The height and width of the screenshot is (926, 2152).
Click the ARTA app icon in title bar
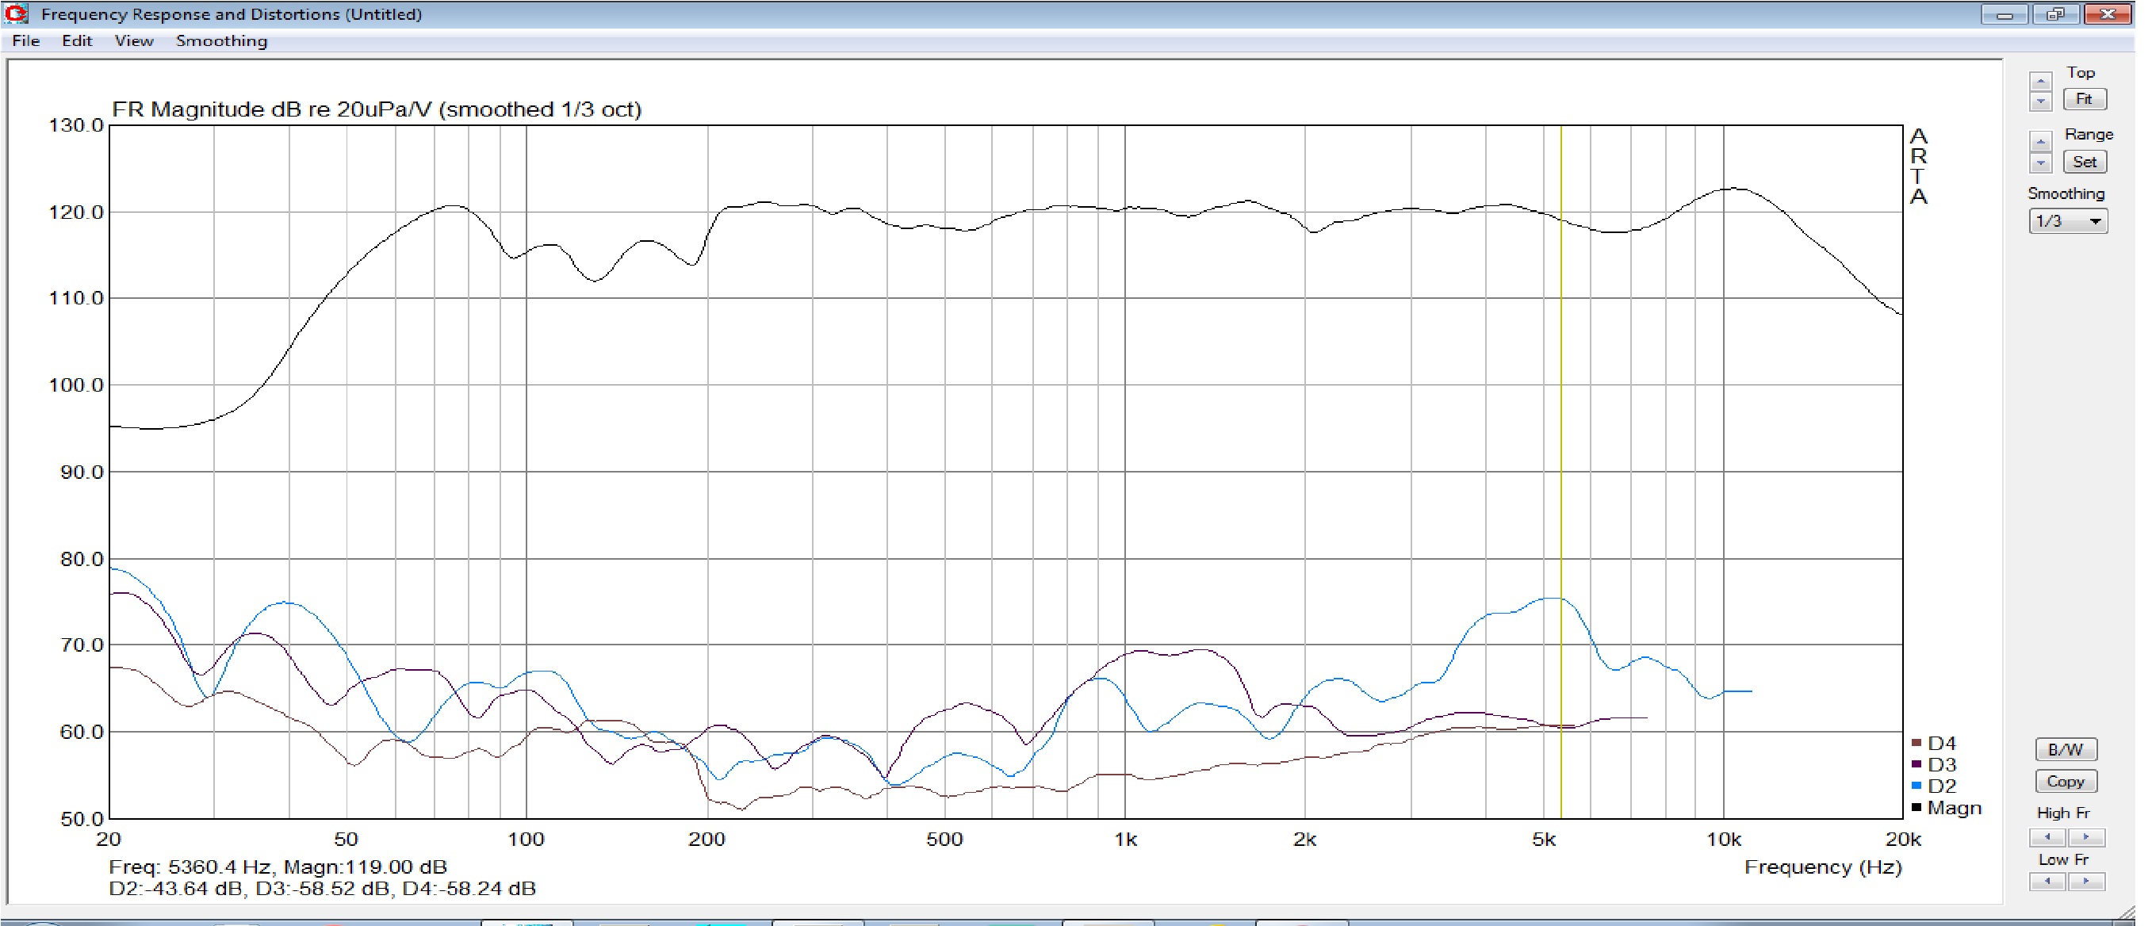tap(16, 13)
